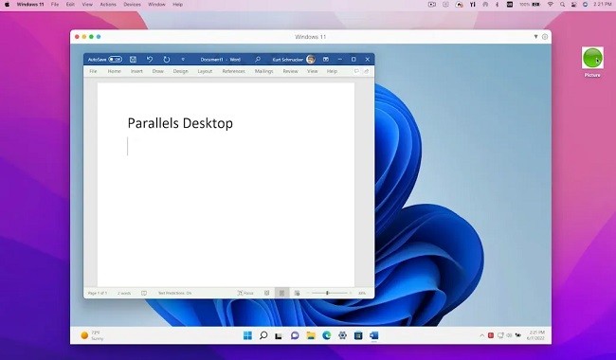Click 'Text Predictions: On' in status bar
Viewport: 616px width, 360px height.
pos(174,293)
